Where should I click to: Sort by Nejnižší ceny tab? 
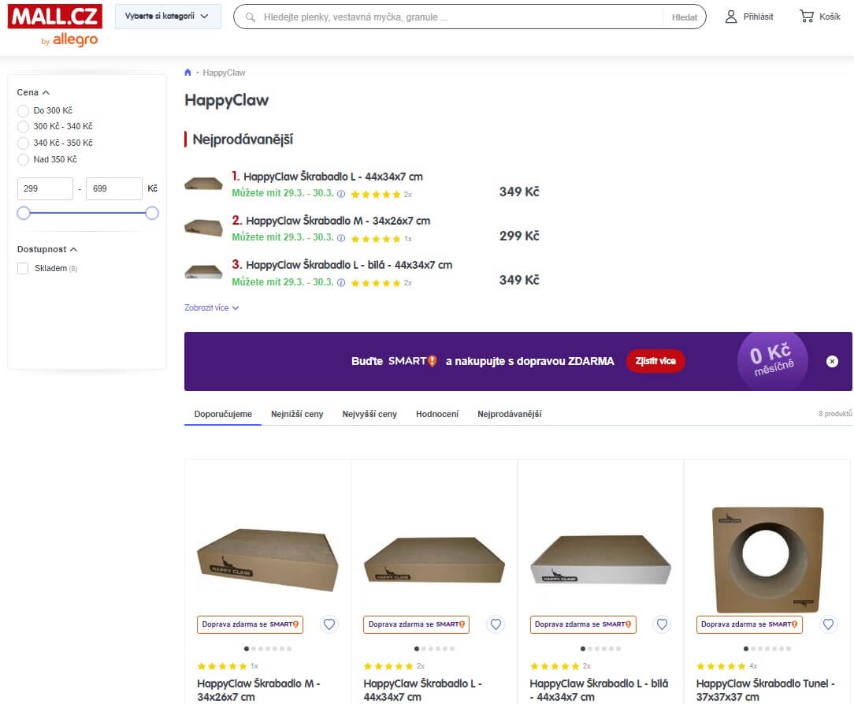297,414
